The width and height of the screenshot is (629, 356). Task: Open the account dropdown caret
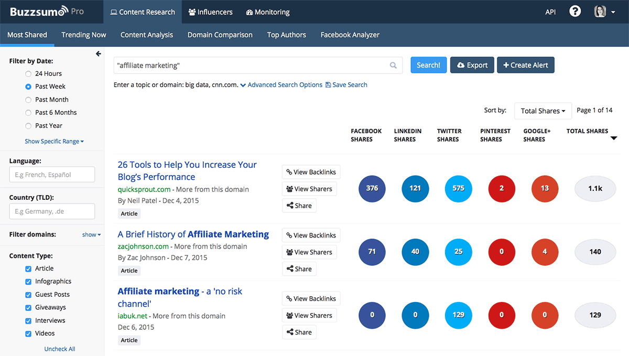[x=613, y=12]
